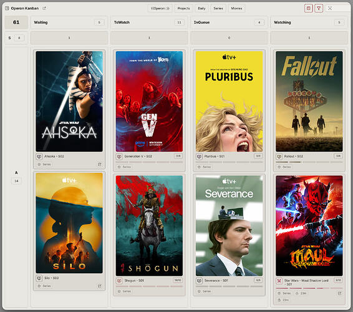The width and height of the screenshot is (353, 312).
Task: Expand the S swimlane under InQueue
Action: click(229, 38)
